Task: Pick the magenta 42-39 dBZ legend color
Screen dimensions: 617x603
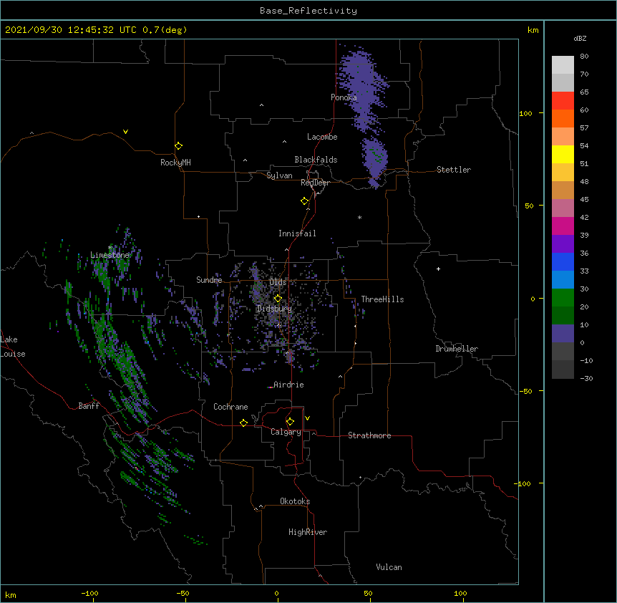Action: (x=563, y=226)
